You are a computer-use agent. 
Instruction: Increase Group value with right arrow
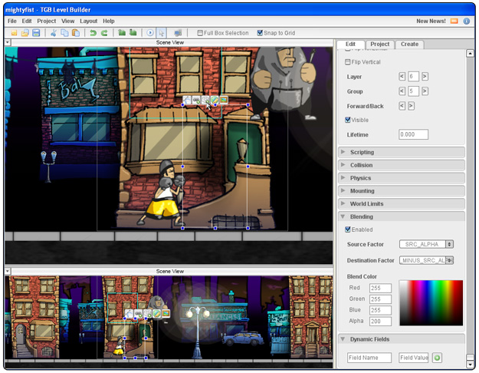(x=425, y=91)
